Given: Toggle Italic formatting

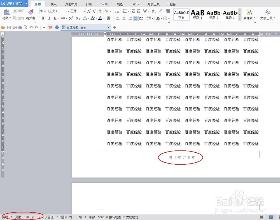Looking at the screenshot, I should coord(49,18).
